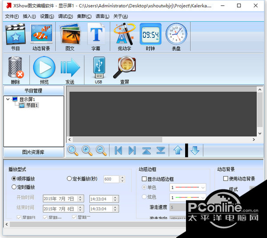Step the 开始时间 date spinner

coord(80,199)
